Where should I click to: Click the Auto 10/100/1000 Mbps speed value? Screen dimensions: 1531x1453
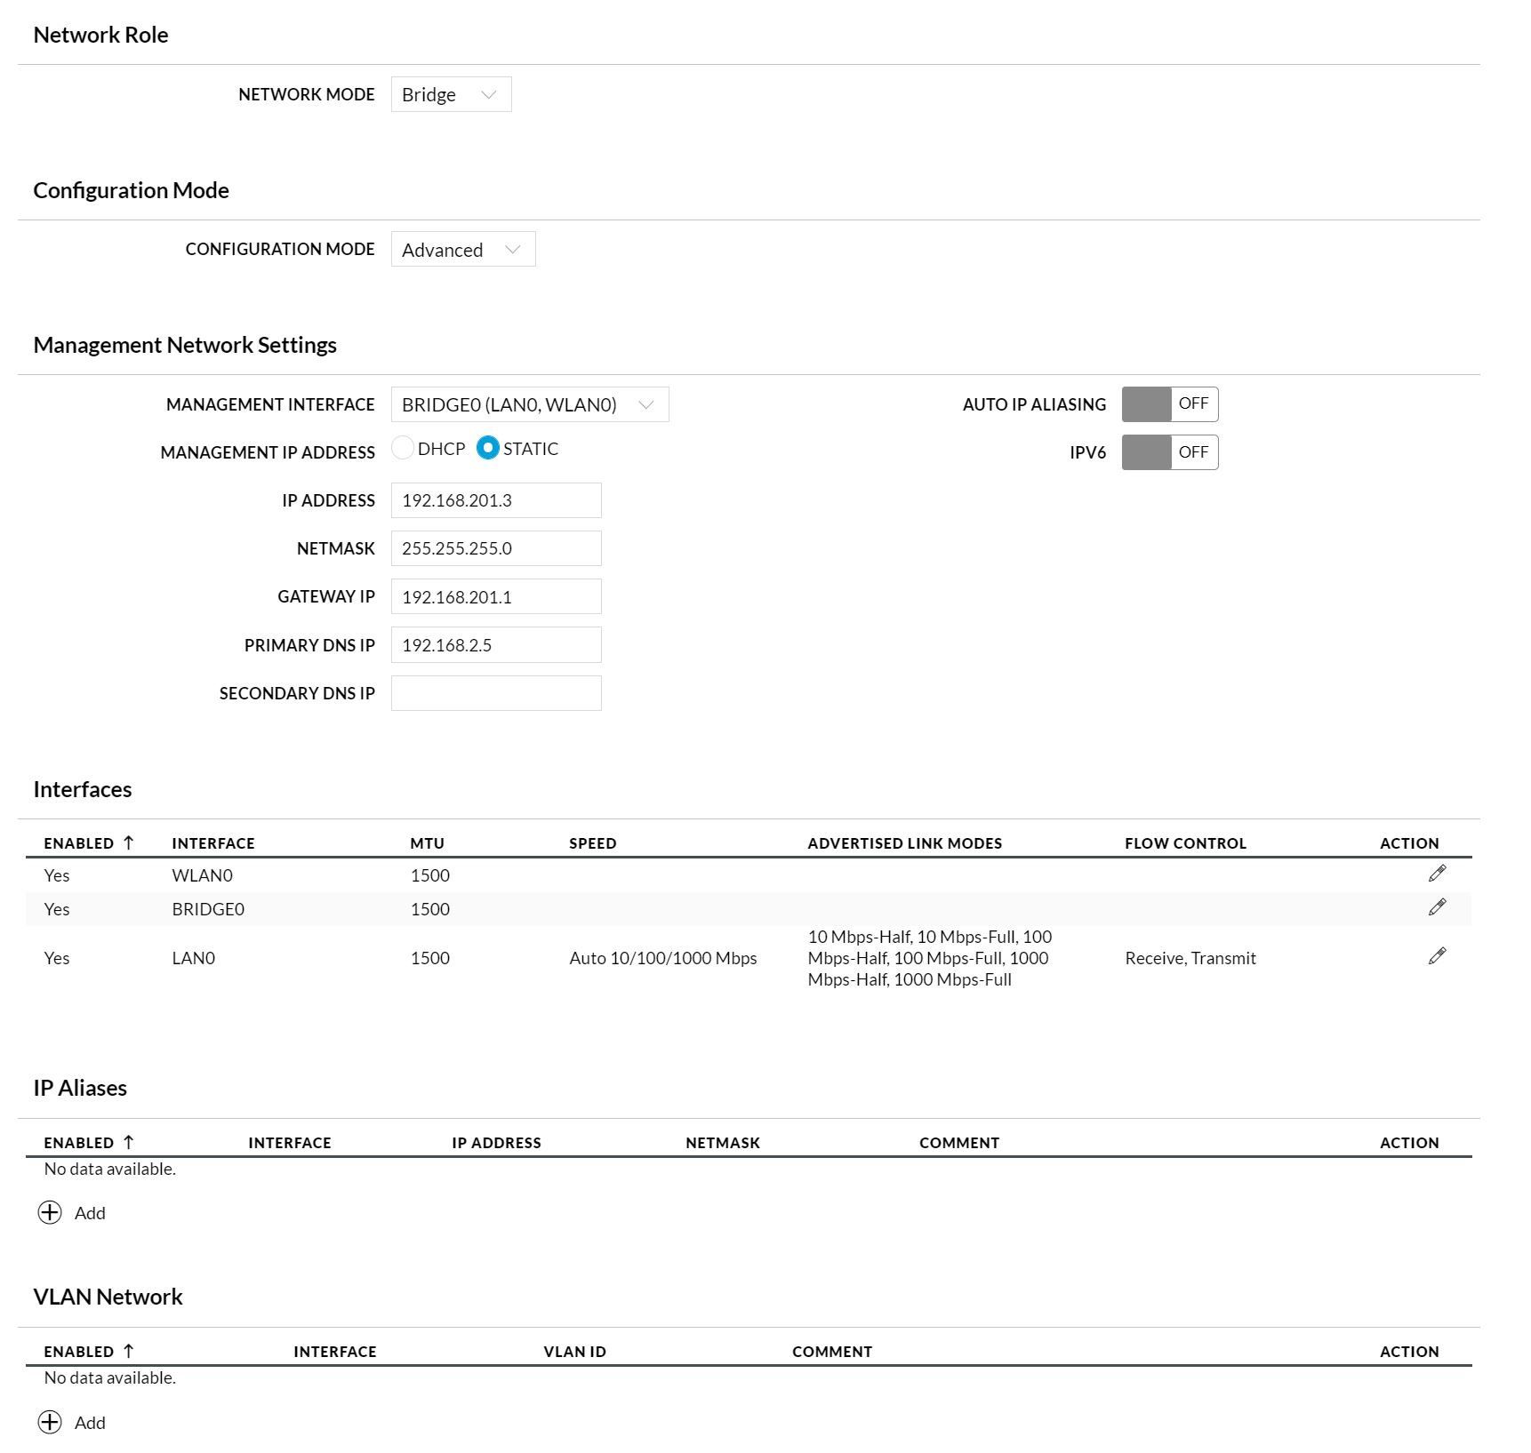pos(663,958)
